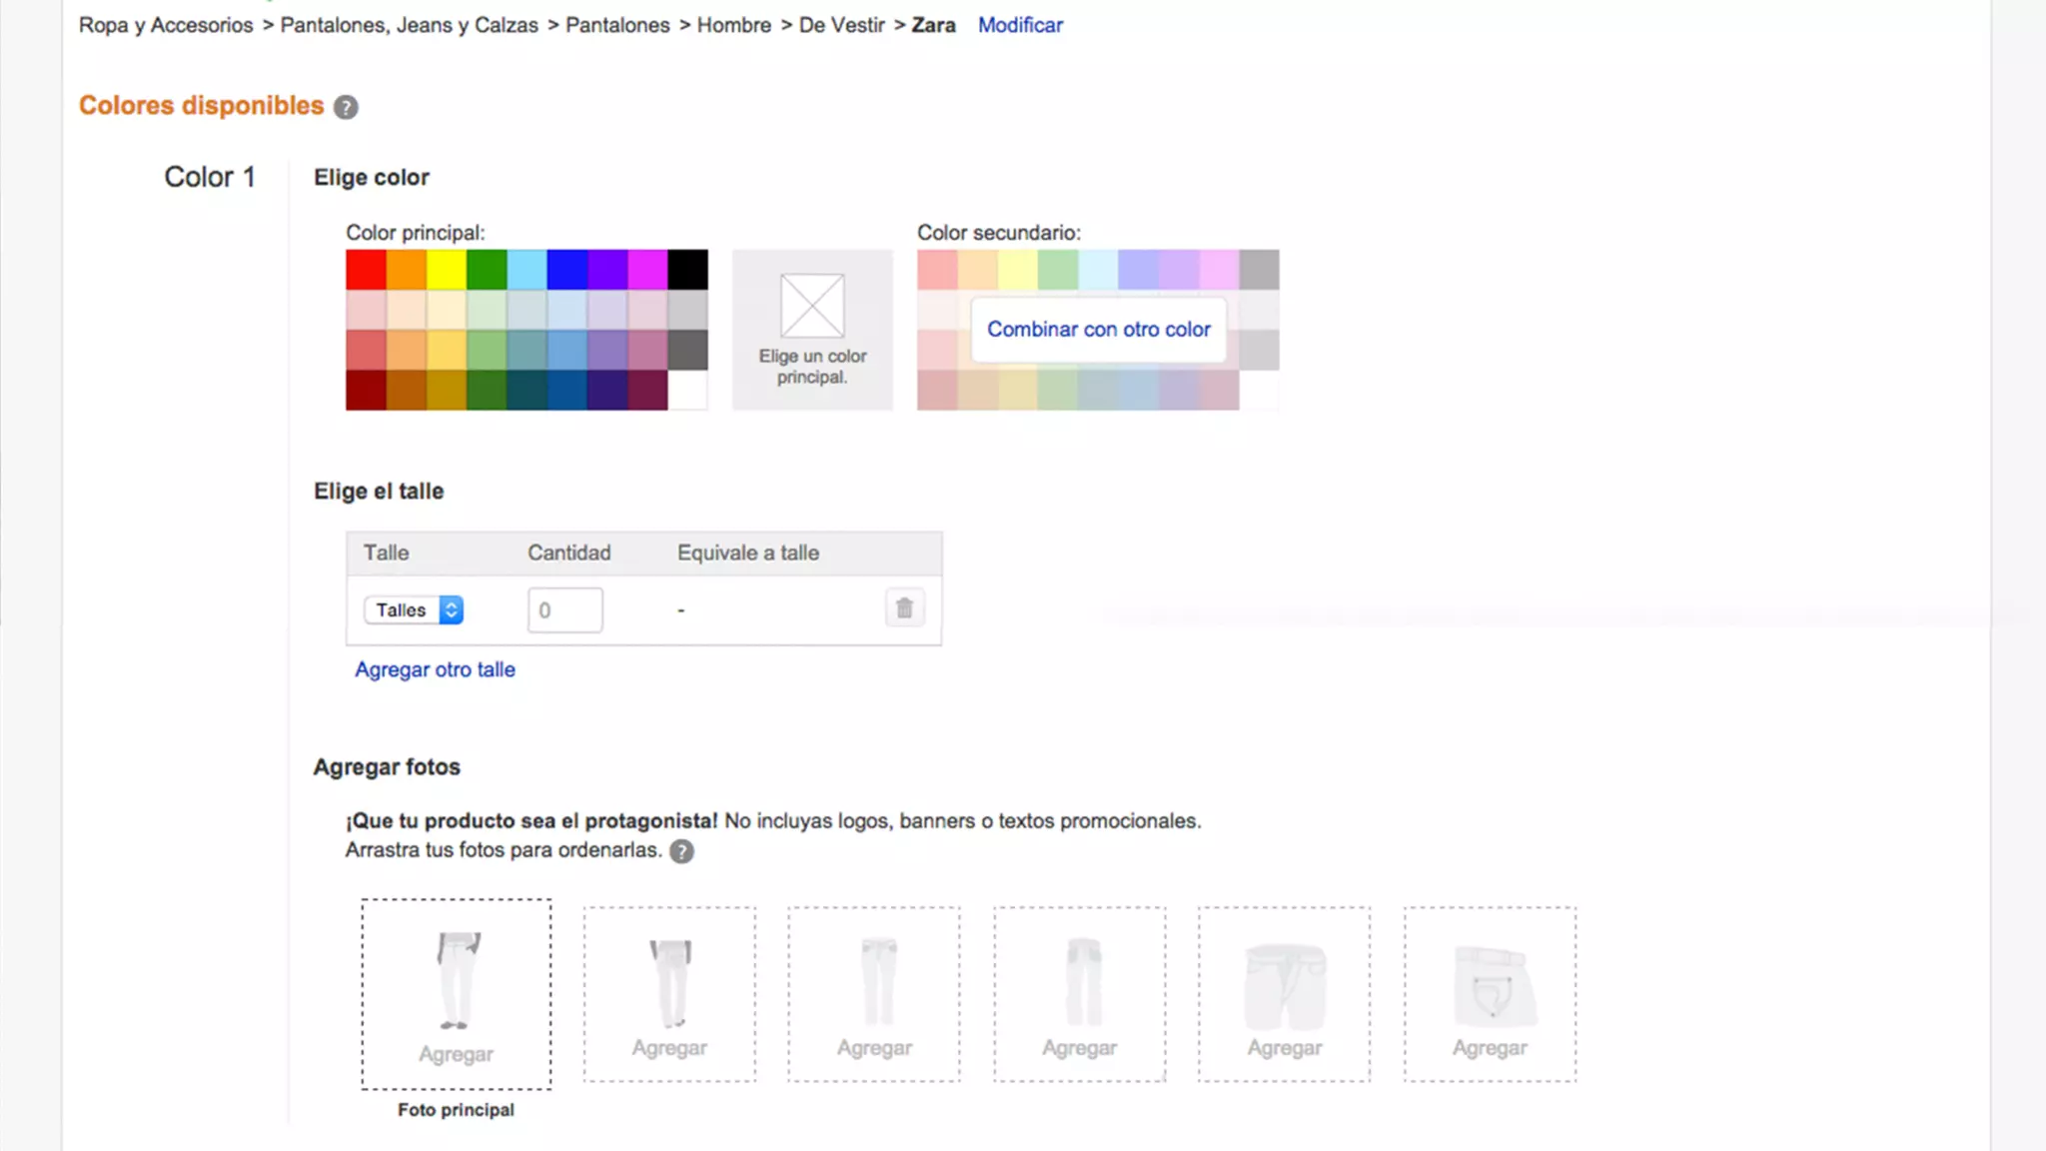Image resolution: width=2046 pixels, height=1151 pixels.
Task: Select the magenta main color swatch
Action: 647,270
